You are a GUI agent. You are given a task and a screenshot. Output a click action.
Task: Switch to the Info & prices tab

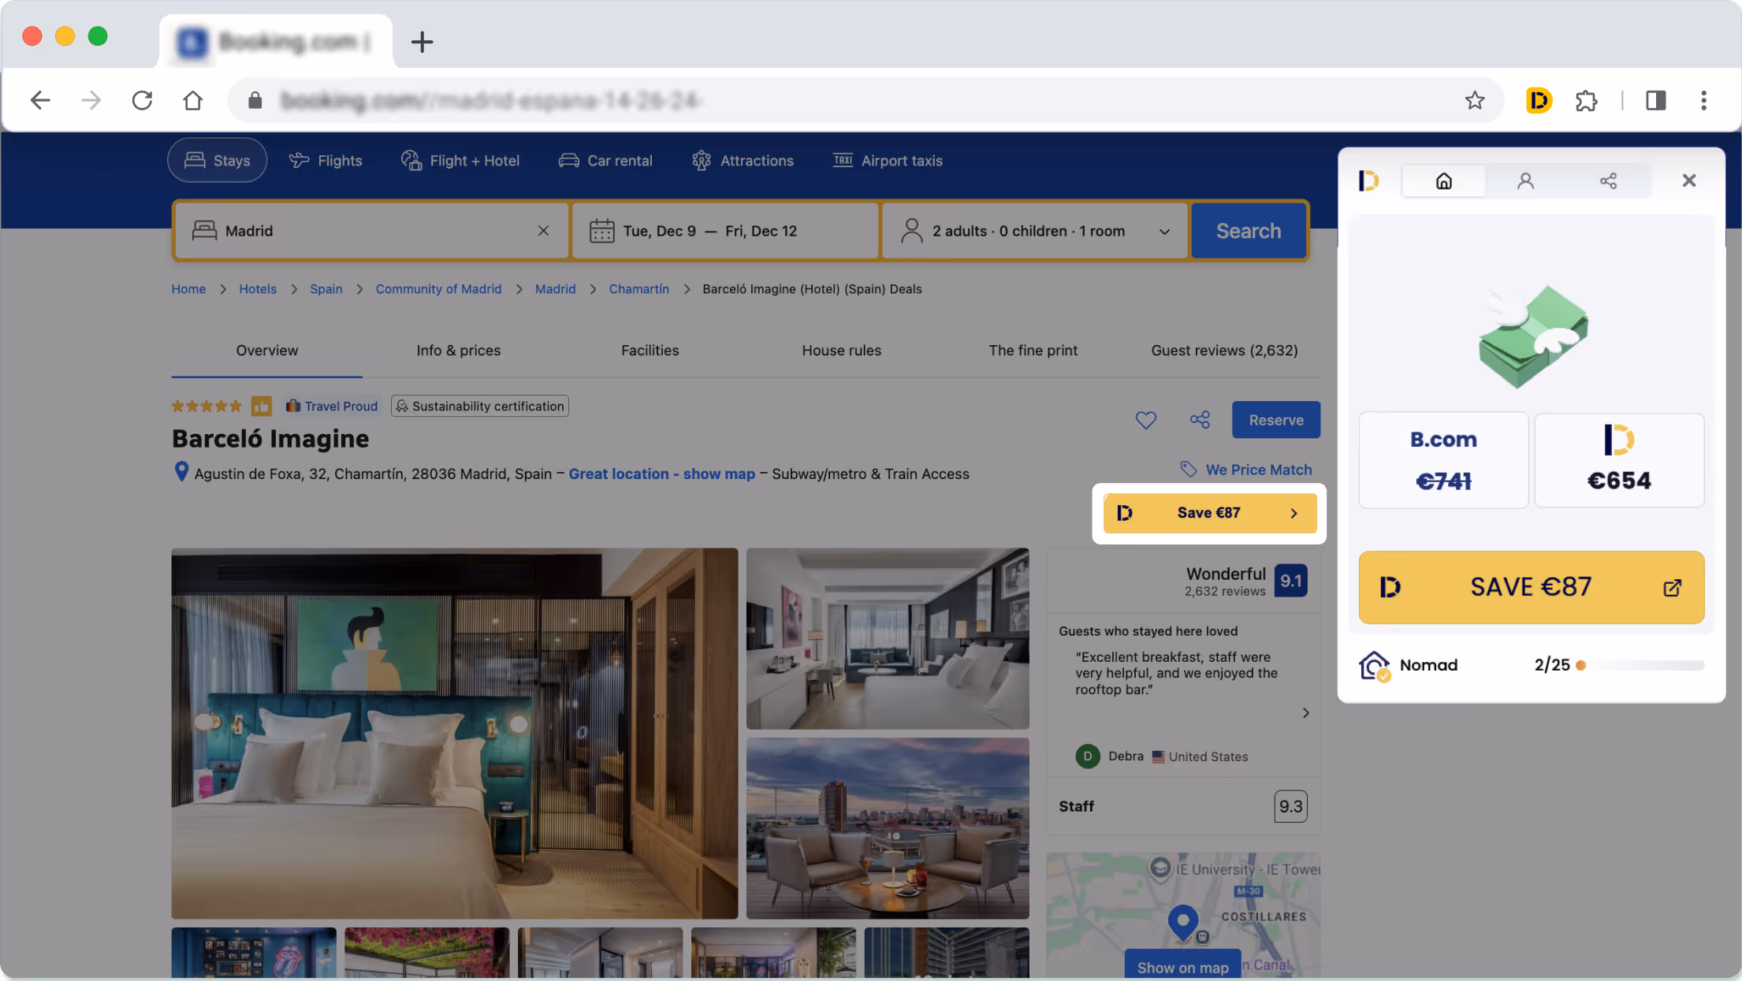[458, 350]
